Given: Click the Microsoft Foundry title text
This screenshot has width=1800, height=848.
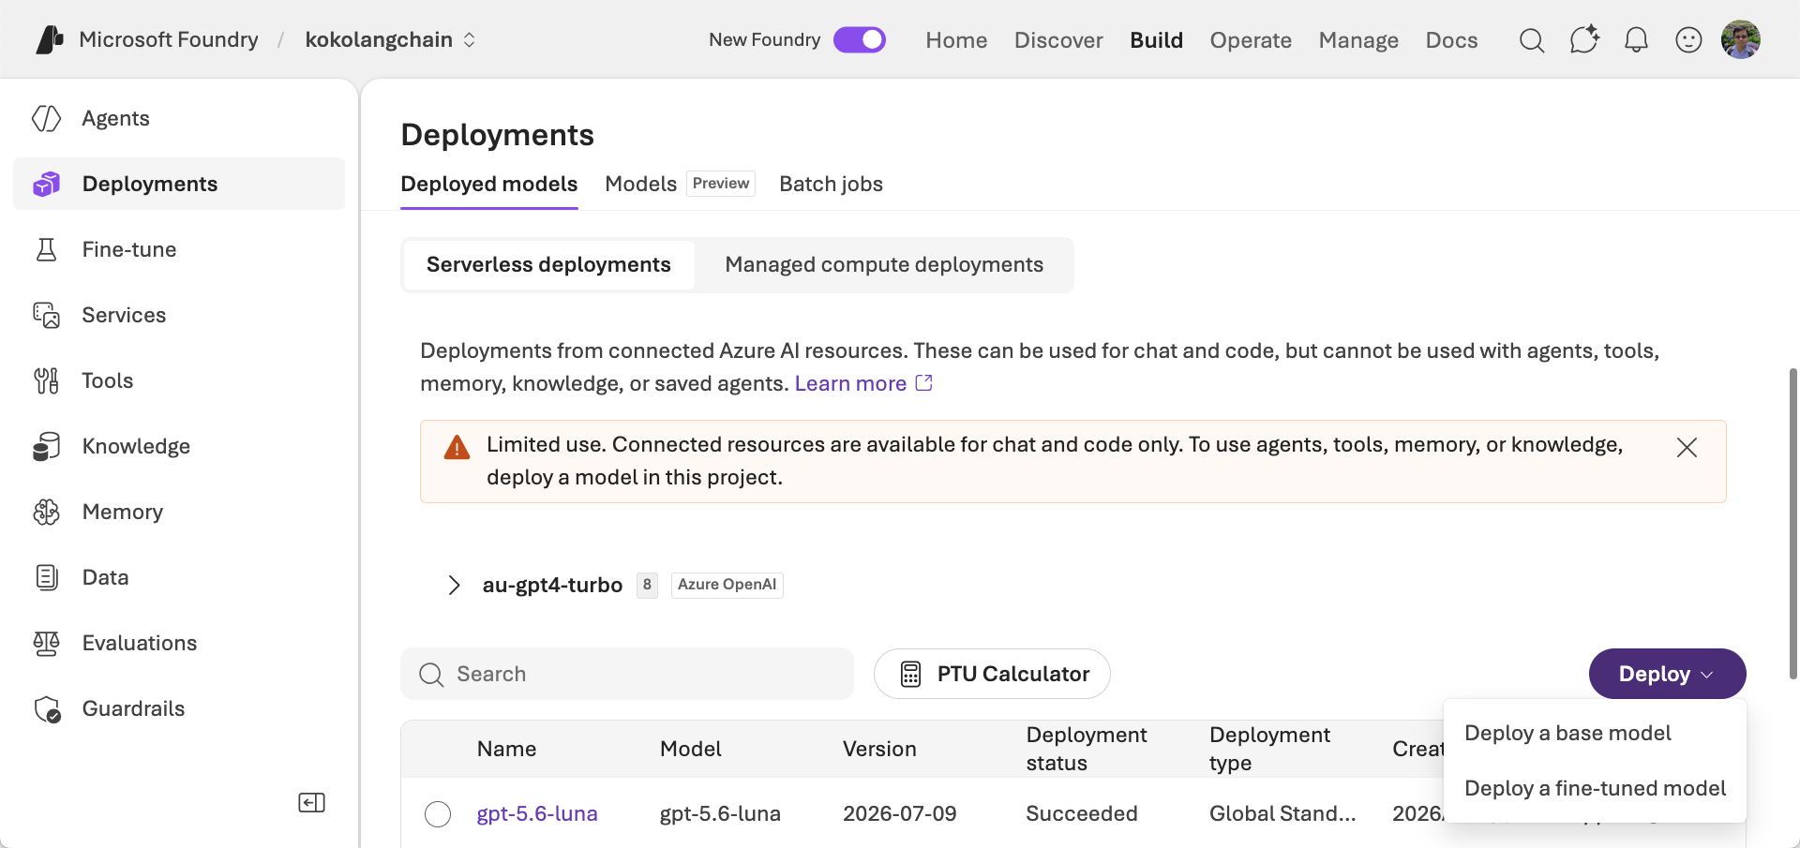Looking at the screenshot, I should click(x=169, y=39).
